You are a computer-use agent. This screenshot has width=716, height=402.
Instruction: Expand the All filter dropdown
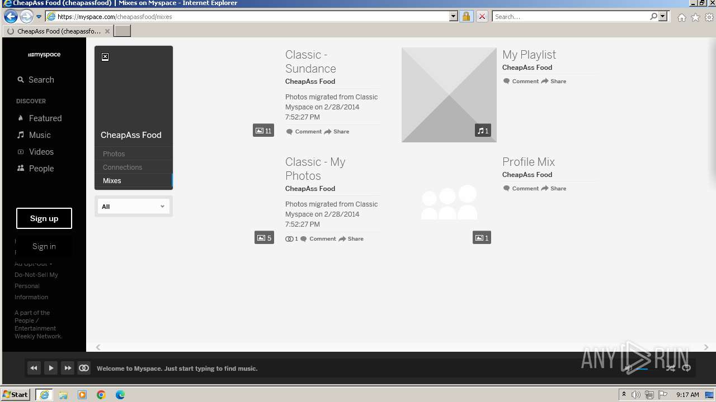point(133,207)
